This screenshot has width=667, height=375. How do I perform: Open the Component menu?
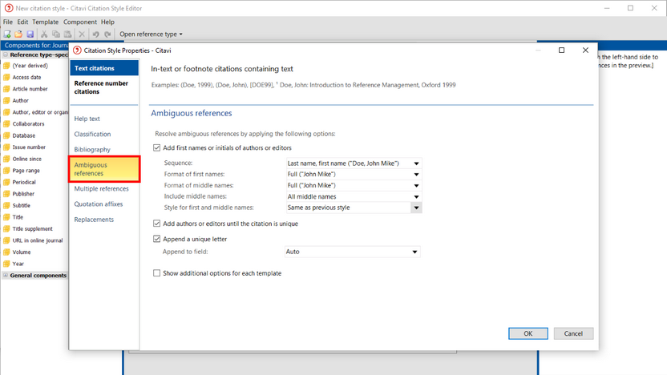point(80,22)
